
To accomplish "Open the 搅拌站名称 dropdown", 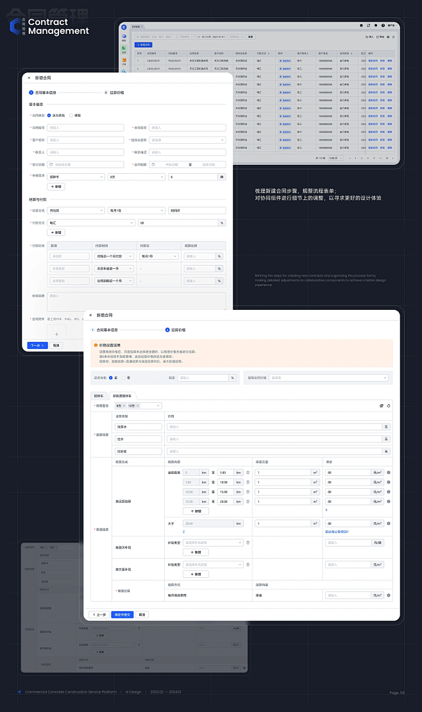I will point(187,140).
